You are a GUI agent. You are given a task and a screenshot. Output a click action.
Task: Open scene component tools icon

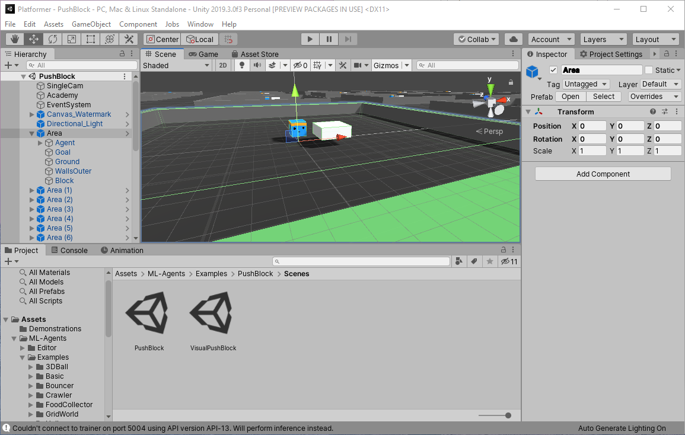coord(343,66)
